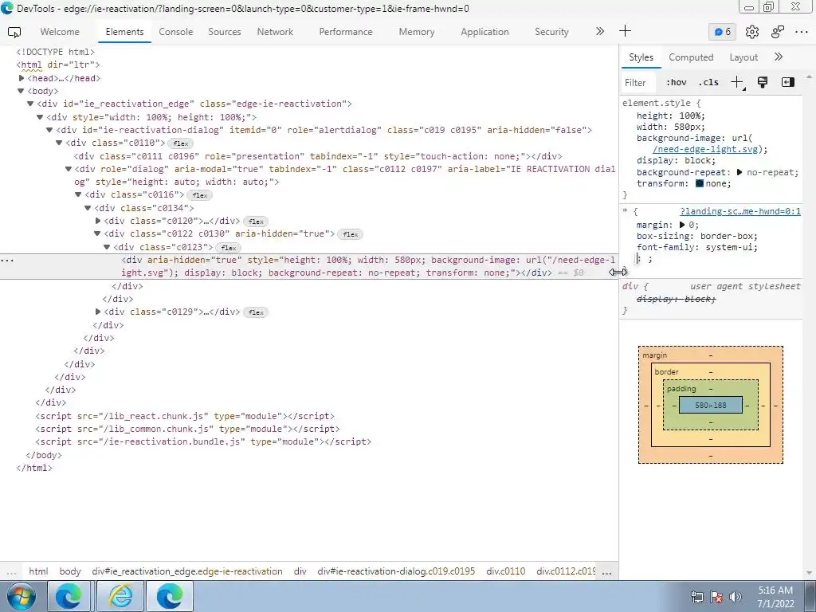Click the flex badge beside div c0110
The height and width of the screenshot is (612, 816).
(181, 143)
